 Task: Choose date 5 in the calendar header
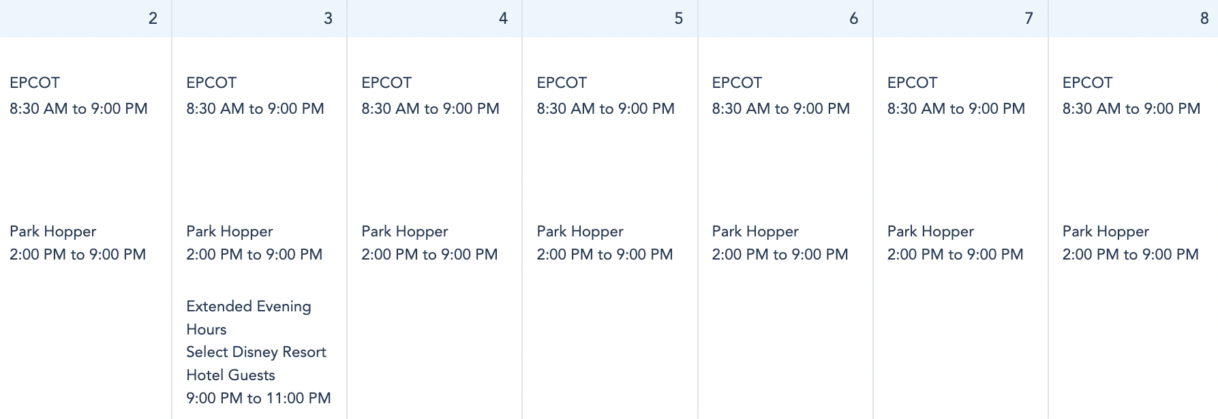[678, 18]
